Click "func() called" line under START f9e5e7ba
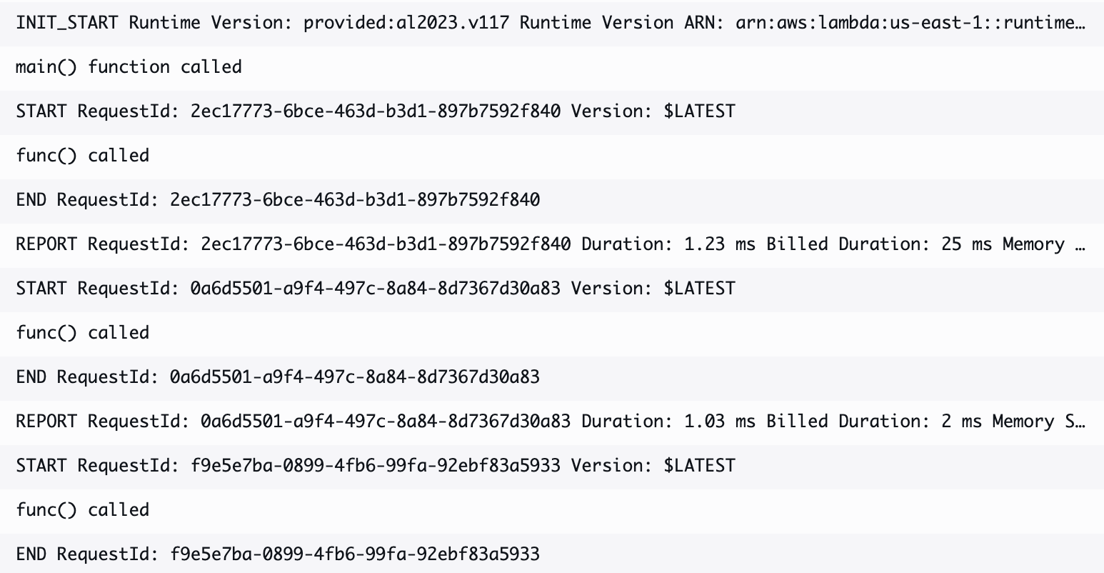 click(x=83, y=509)
